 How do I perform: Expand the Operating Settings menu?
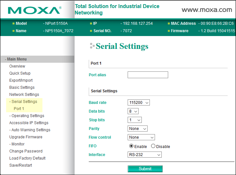click(27, 116)
